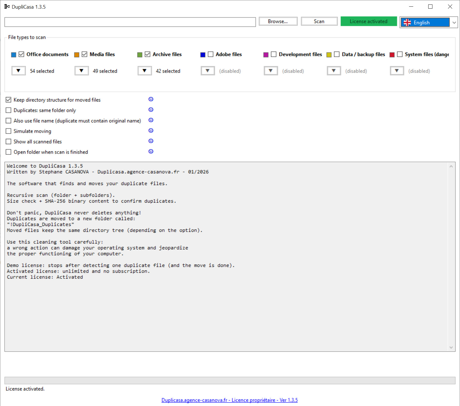Expand the Office documents file type dropdown
460x406 pixels.
coord(18,71)
